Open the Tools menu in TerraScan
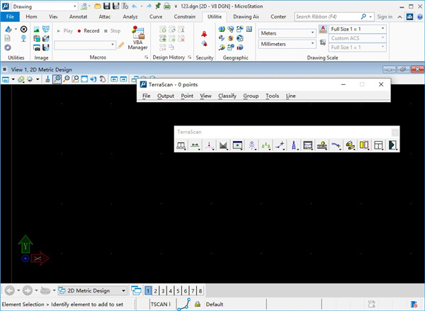The image size is (425, 311). pos(272,96)
